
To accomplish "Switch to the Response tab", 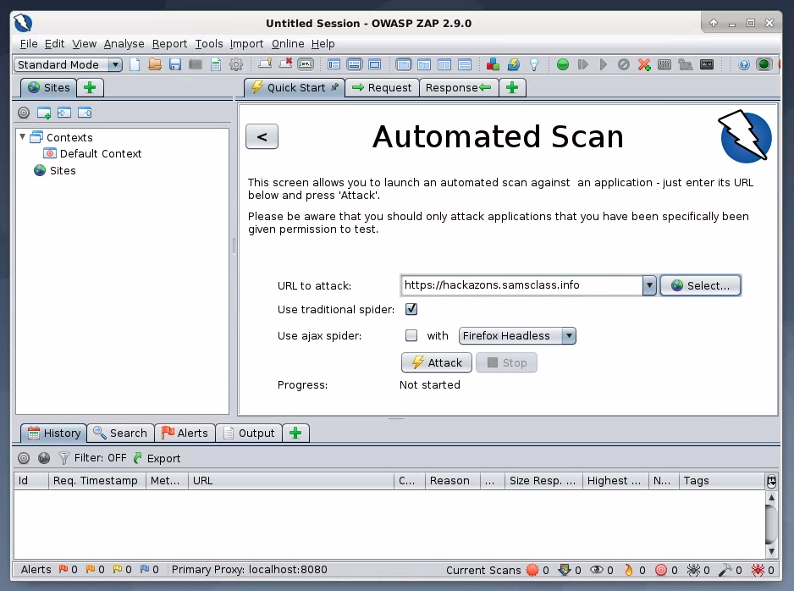I will (x=458, y=87).
